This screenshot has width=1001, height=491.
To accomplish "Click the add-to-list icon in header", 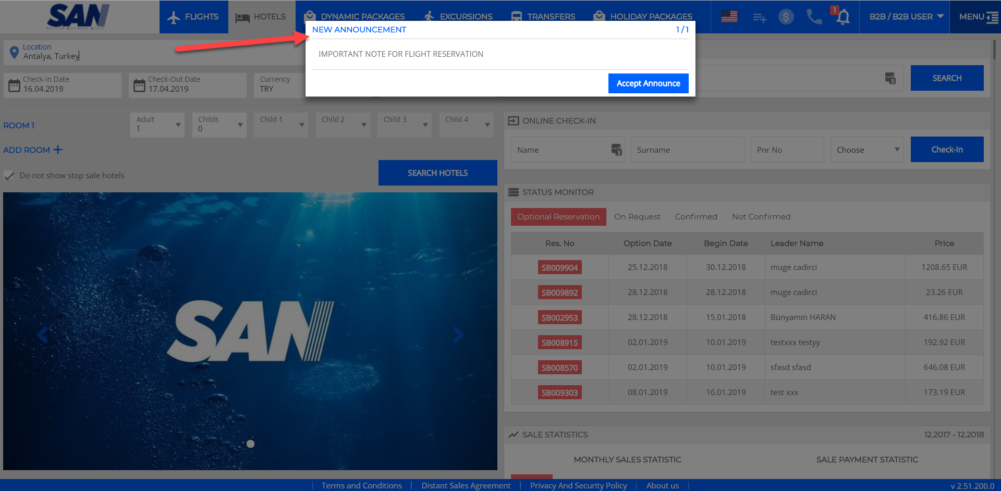I will pos(759,18).
